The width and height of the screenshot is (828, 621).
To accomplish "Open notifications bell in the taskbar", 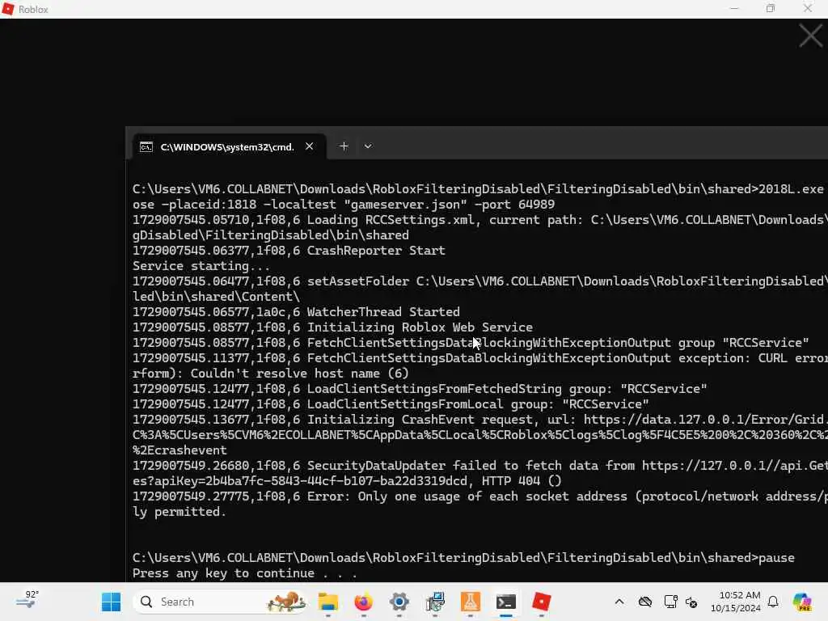I will coord(773,602).
